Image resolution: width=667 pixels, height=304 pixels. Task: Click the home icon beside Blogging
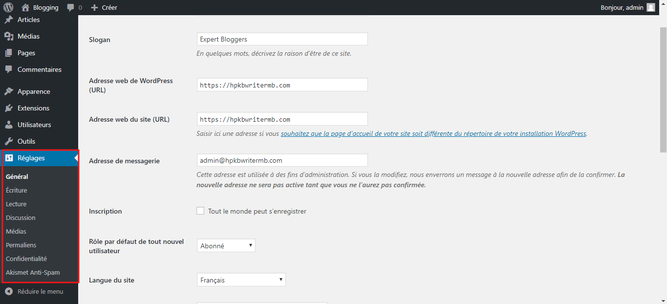pos(25,7)
